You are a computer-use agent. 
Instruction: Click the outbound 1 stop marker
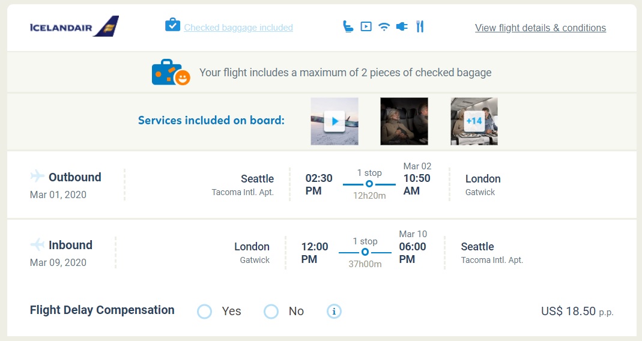(x=369, y=184)
